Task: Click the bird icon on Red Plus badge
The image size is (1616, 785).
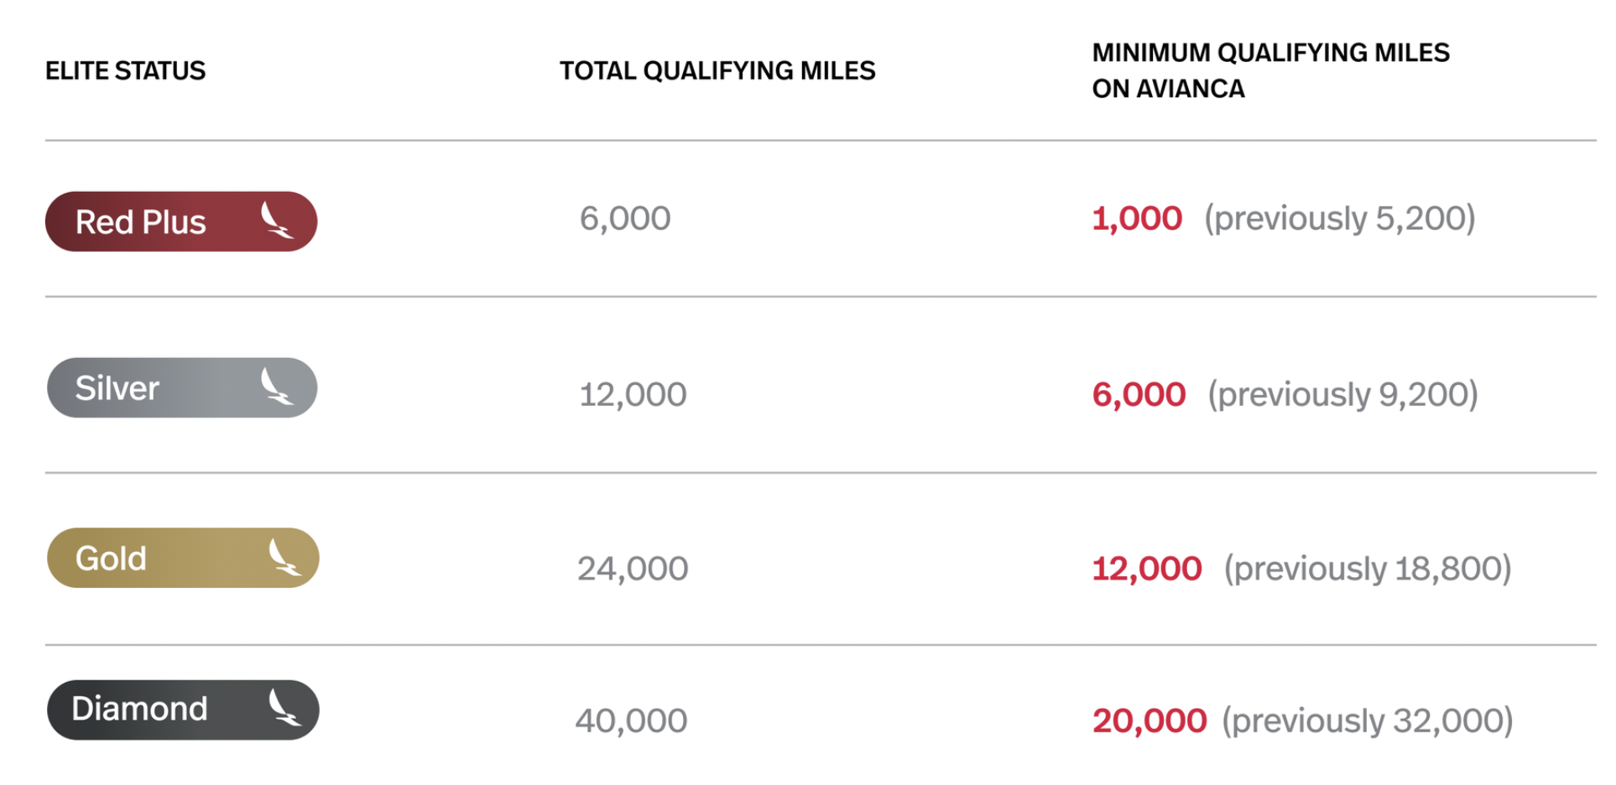Action: pyautogui.click(x=276, y=221)
